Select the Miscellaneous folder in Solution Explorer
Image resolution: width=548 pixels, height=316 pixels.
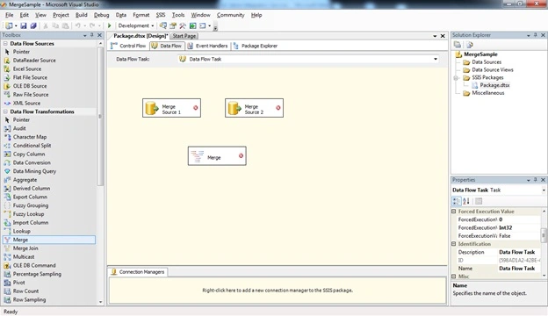tap(488, 93)
